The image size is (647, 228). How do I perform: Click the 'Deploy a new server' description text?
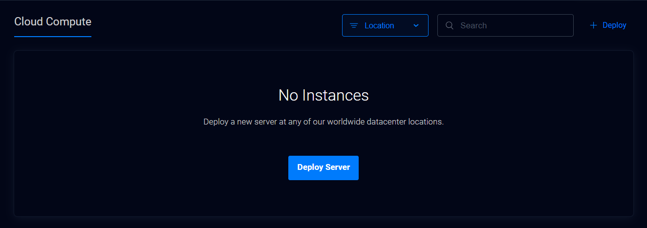[323, 122]
